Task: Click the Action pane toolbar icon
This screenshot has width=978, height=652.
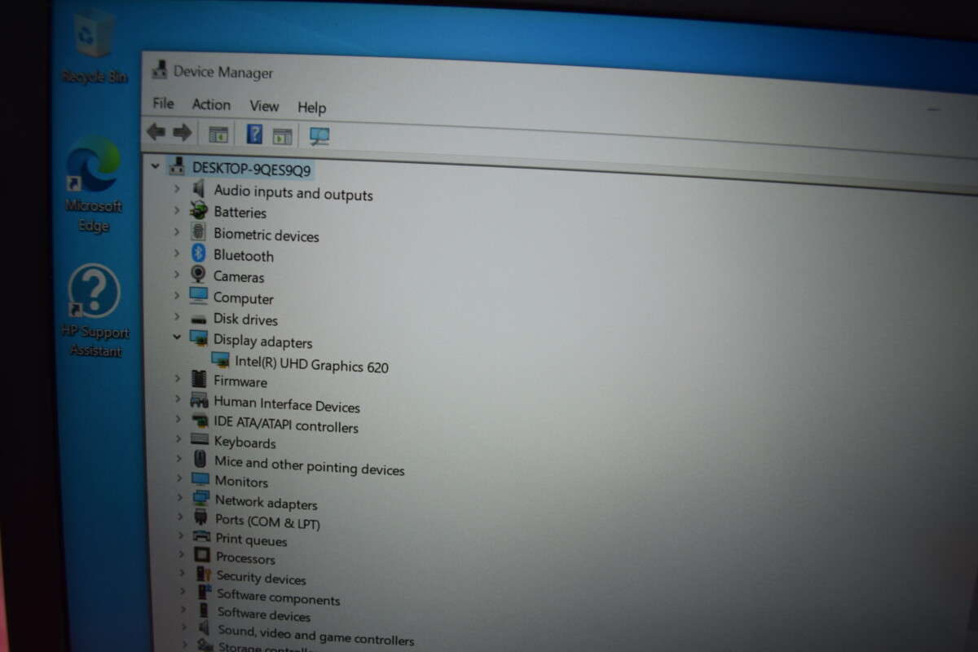Action: [x=282, y=135]
